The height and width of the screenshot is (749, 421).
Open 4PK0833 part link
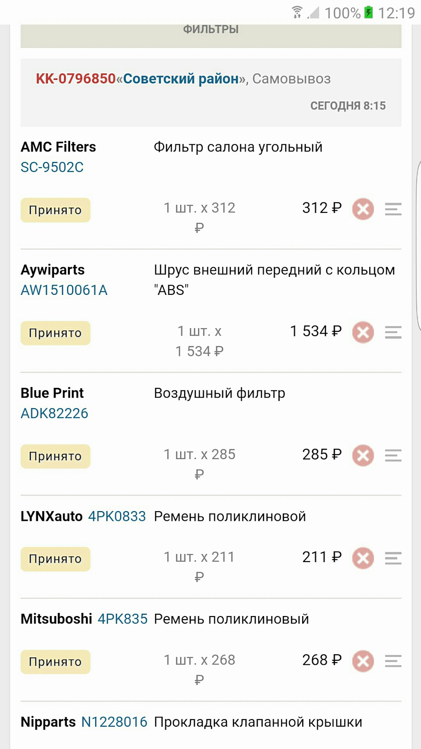(117, 516)
